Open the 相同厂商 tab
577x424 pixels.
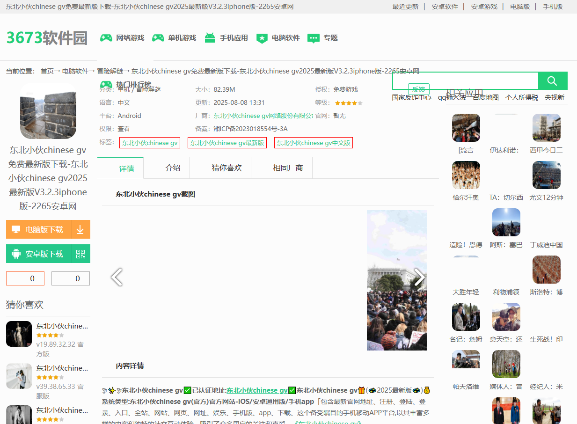pyautogui.click(x=288, y=168)
